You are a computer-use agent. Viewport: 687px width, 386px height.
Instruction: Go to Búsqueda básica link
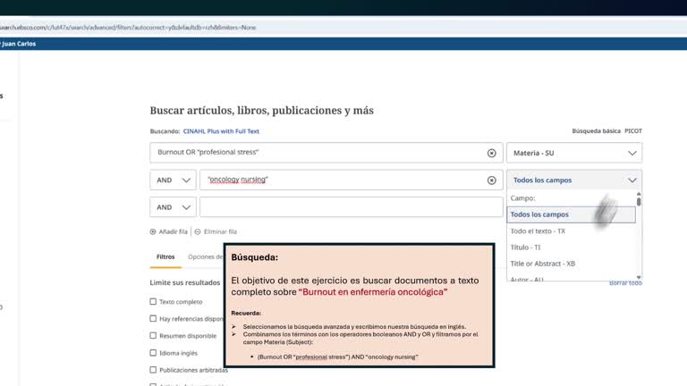click(596, 130)
